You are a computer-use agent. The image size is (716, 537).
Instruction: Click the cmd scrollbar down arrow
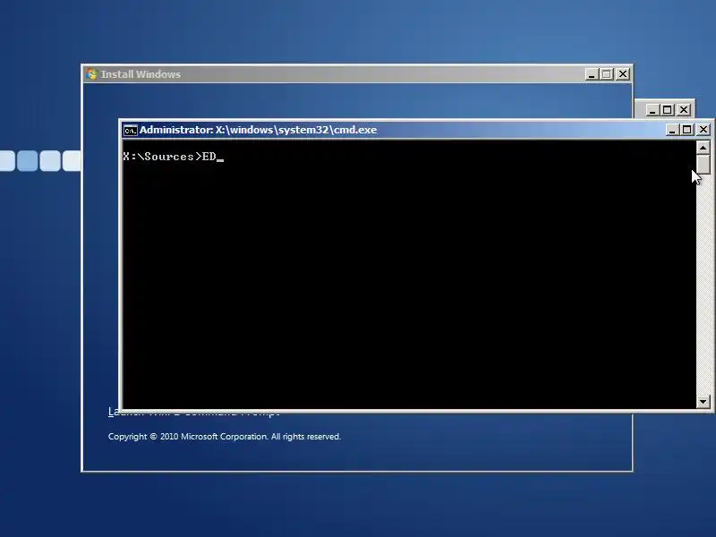point(703,401)
